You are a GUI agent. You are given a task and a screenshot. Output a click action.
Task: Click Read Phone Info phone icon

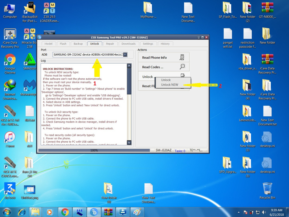tap(182, 58)
